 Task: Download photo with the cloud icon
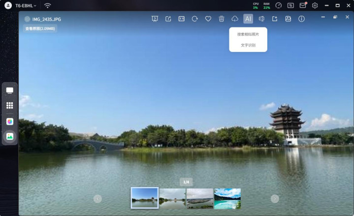235,19
